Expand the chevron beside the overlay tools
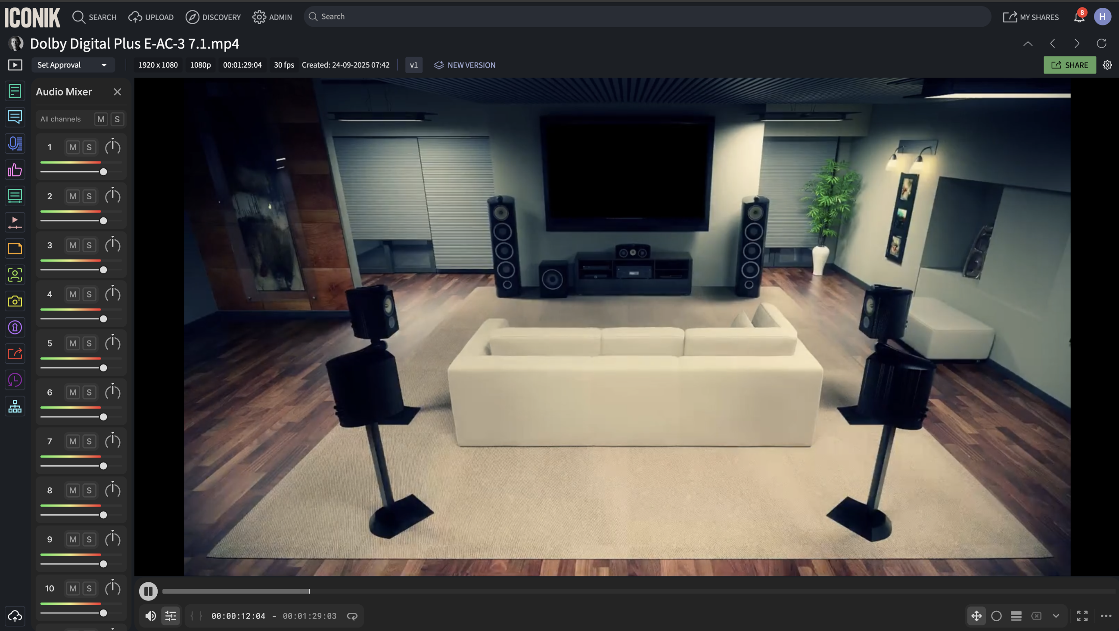 [x=1056, y=616]
